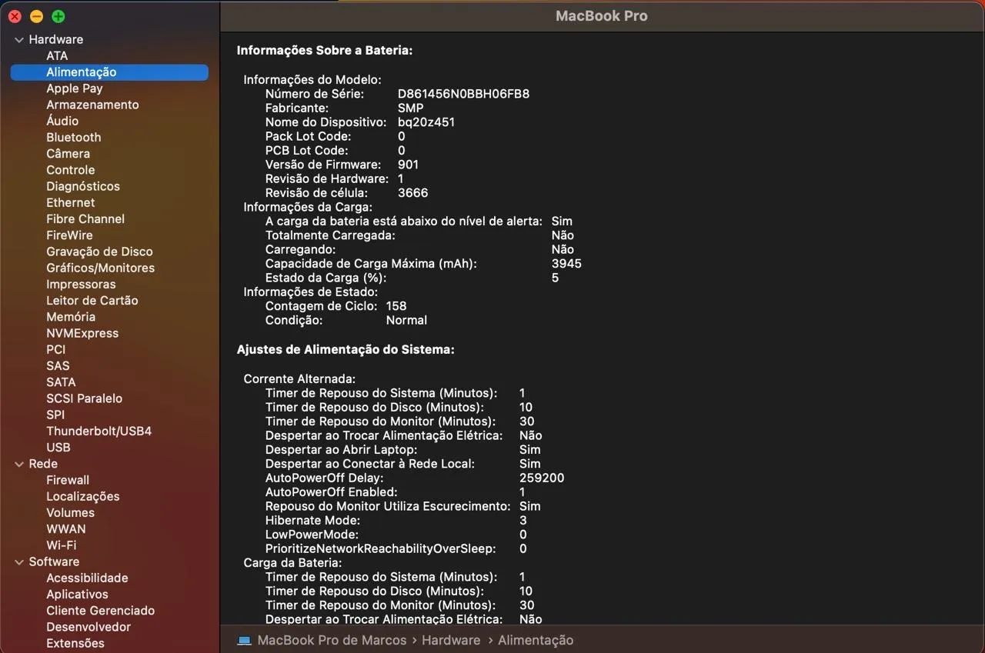The height and width of the screenshot is (653, 985).
Task: Click the Corrente Alternada subsection label
Action: click(299, 378)
